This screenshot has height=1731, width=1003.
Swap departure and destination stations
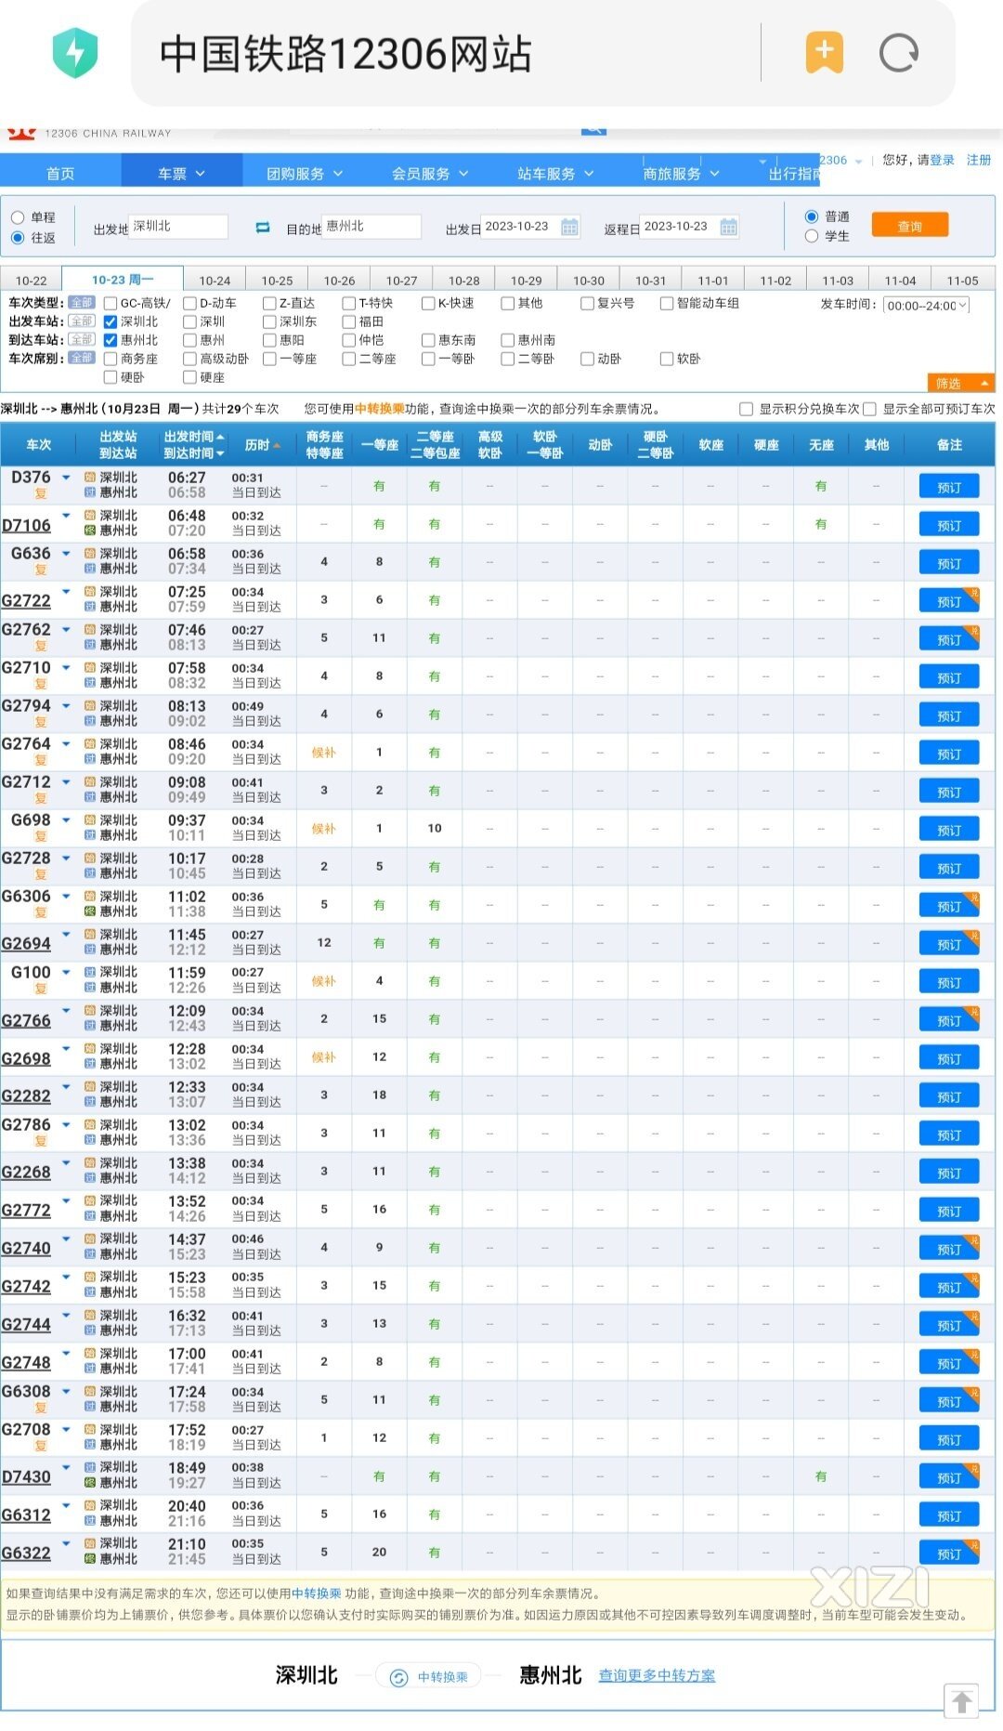click(x=263, y=228)
